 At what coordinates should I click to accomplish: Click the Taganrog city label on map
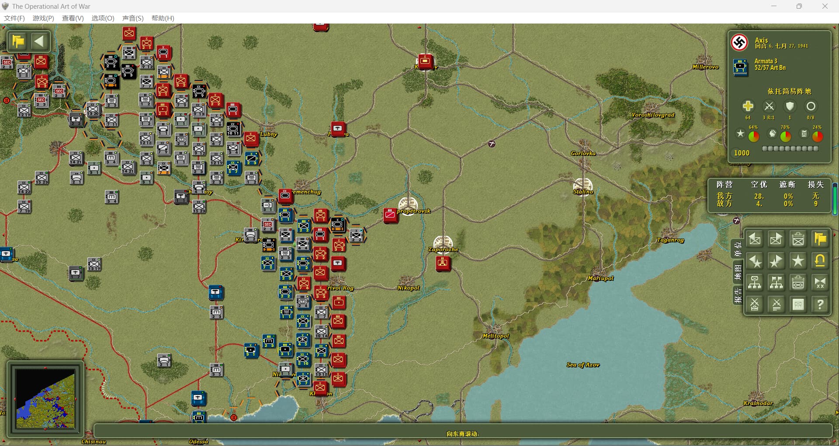pos(670,240)
